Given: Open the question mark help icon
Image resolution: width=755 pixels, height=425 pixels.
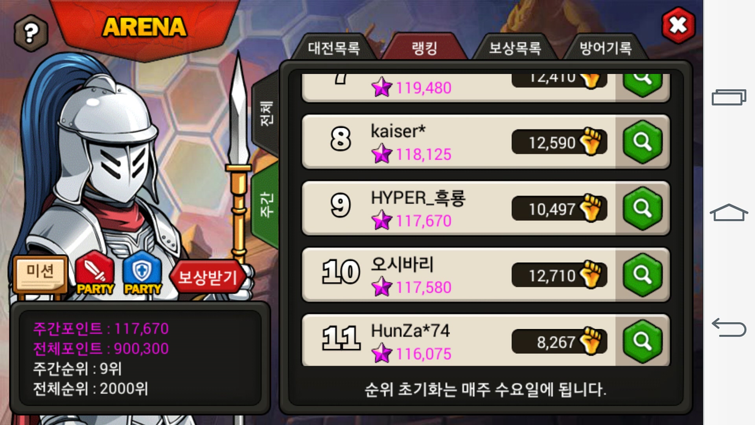Looking at the screenshot, I should point(31,33).
